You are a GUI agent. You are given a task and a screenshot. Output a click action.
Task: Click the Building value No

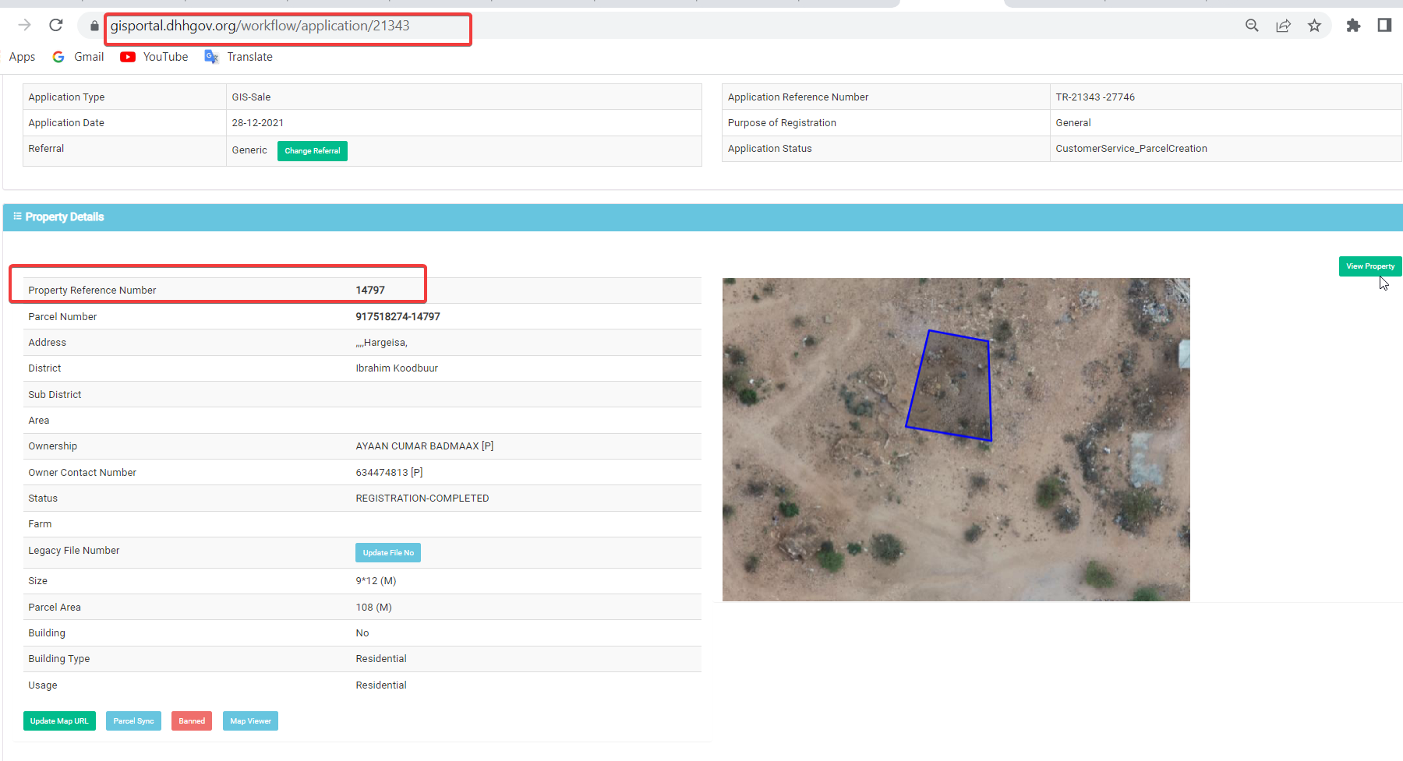coord(362,633)
